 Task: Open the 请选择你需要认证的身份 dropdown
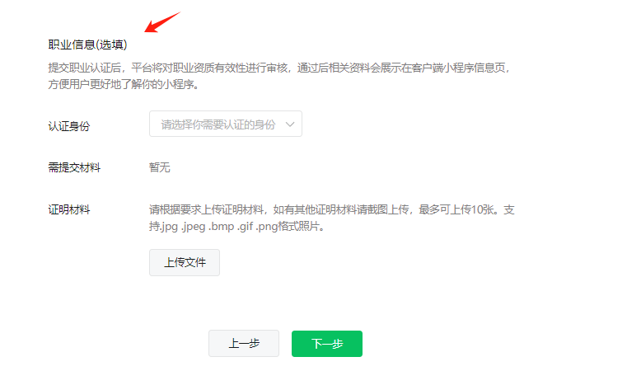click(226, 124)
